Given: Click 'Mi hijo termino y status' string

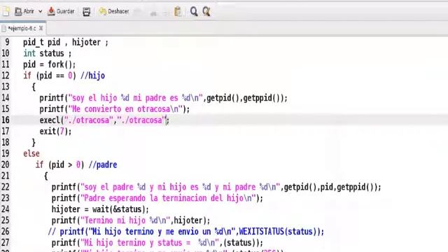Looking at the screenshot, I should pyautogui.click(x=149, y=243).
